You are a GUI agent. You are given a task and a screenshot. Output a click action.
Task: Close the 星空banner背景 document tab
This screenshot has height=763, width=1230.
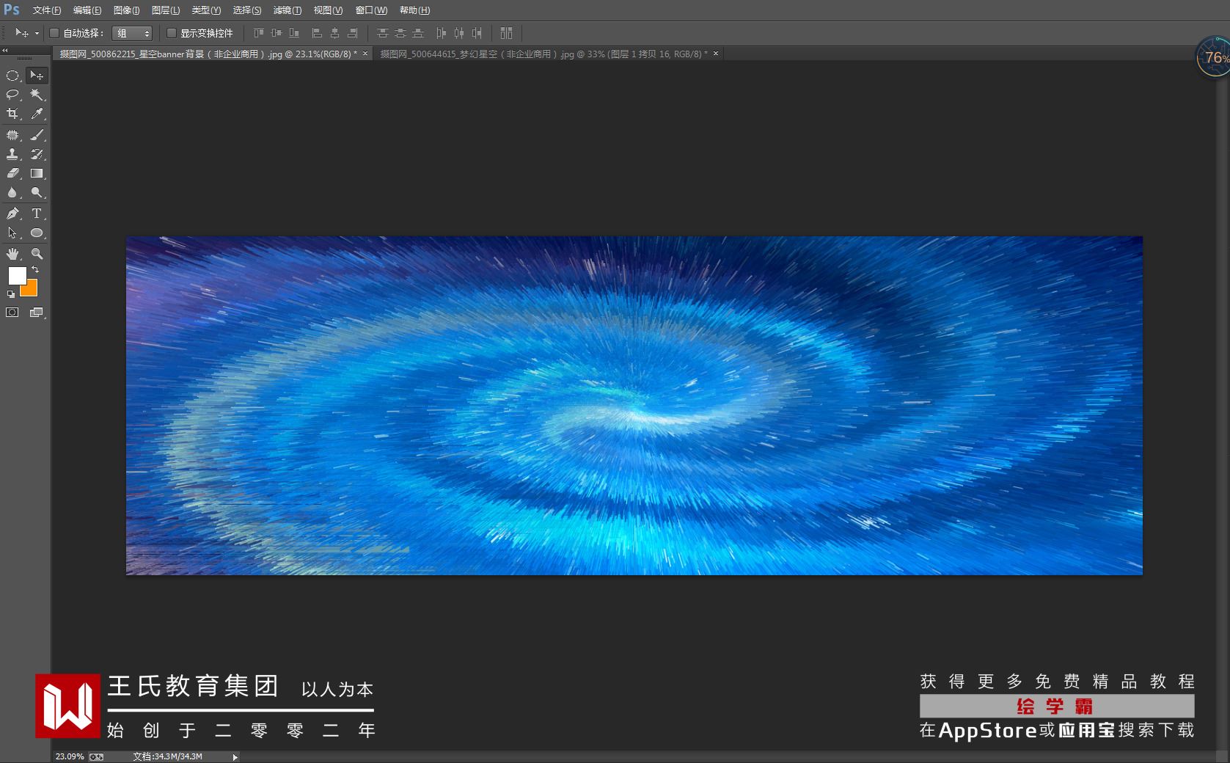tap(365, 54)
